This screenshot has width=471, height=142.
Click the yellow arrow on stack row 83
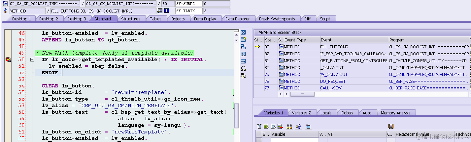(257, 47)
